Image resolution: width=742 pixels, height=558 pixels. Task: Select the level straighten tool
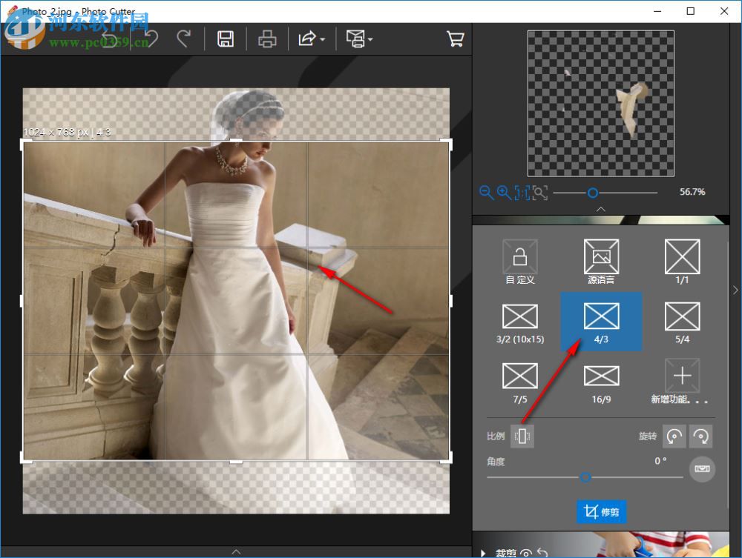pos(702,469)
